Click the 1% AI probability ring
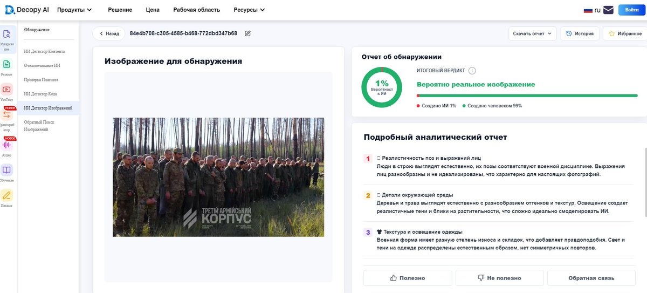 [x=382, y=87]
